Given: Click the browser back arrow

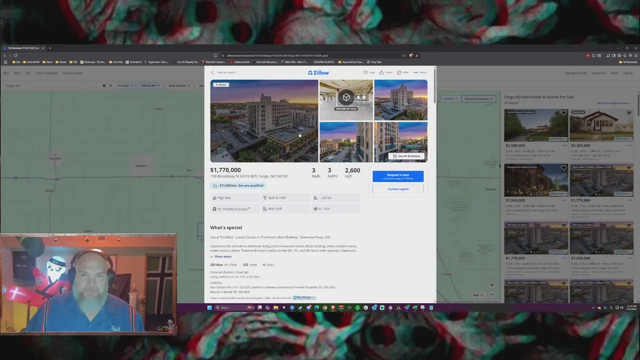Looking at the screenshot, I should (5, 55).
